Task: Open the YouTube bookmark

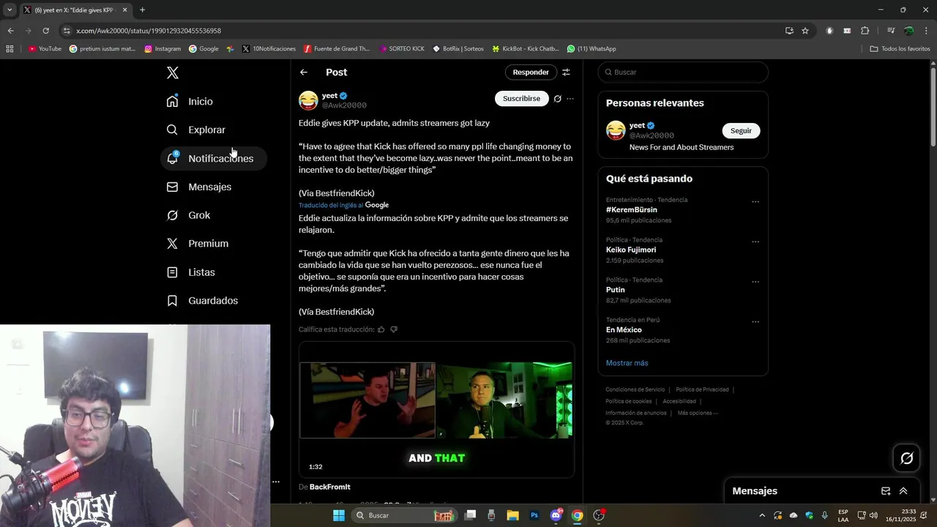Action: (x=44, y=49)
